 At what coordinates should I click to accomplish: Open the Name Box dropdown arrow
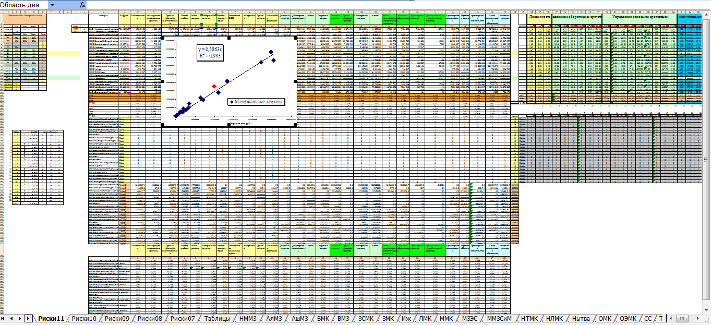point(52,5)
